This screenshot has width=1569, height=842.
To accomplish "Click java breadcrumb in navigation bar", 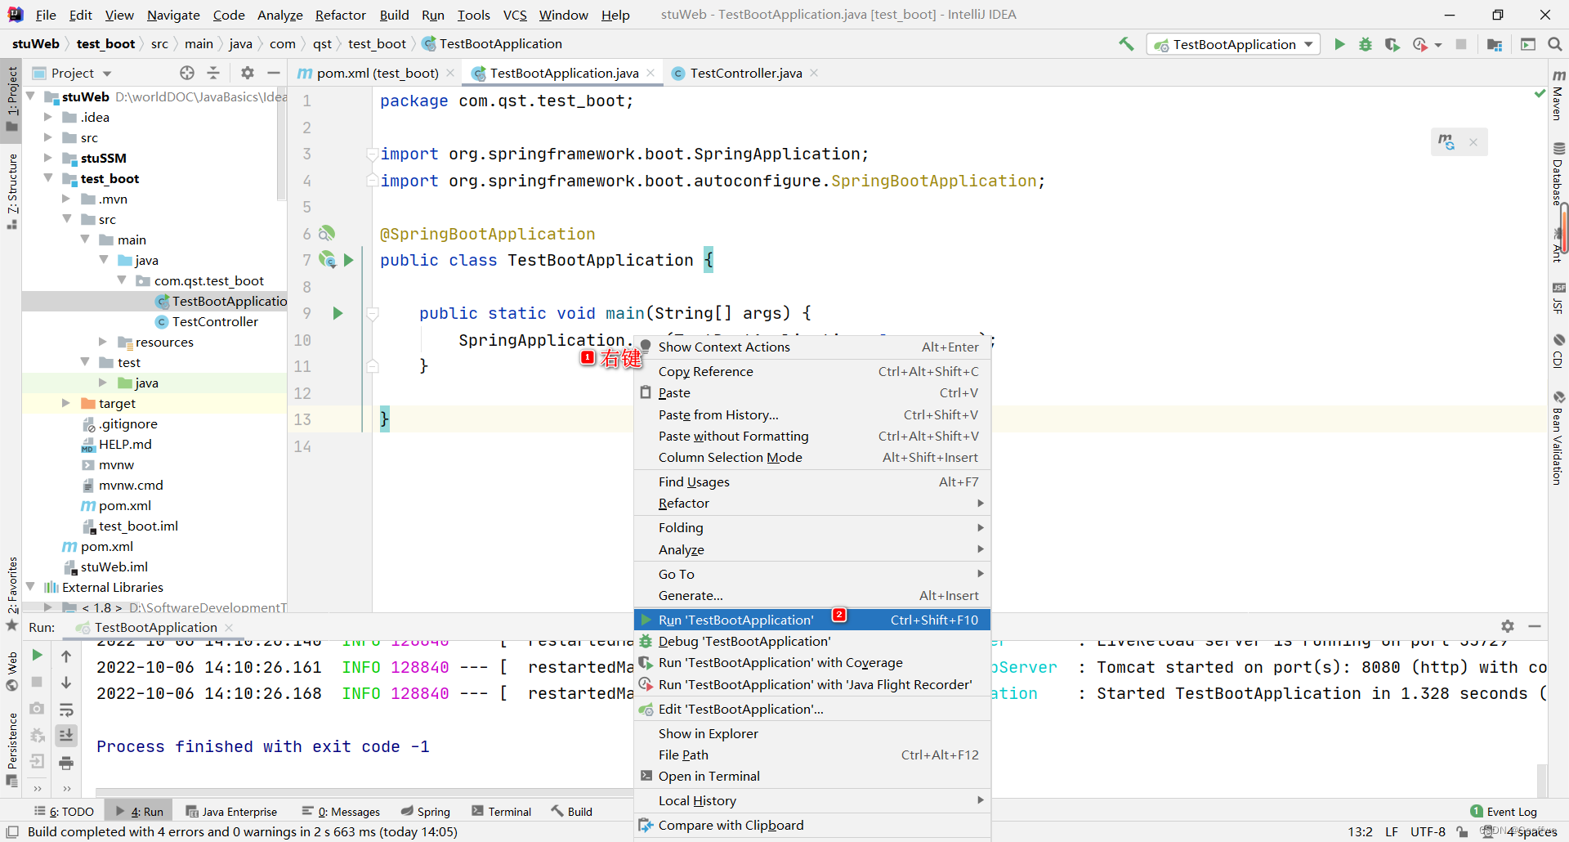I will point(240,44).
